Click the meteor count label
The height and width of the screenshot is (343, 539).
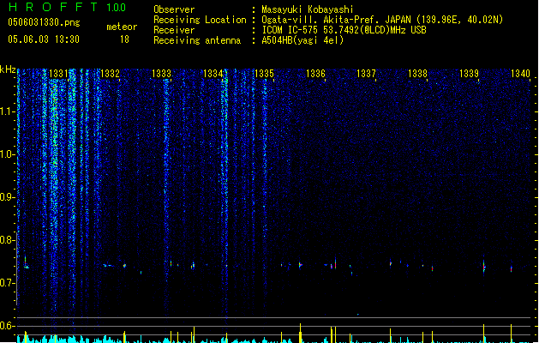(x=122, y=27)
